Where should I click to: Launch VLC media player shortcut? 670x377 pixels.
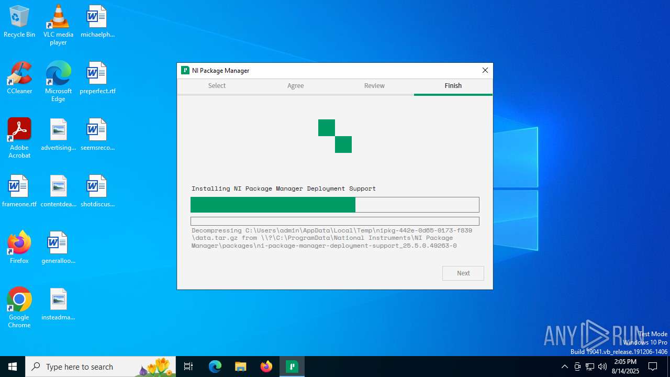(x=58, y=25)
